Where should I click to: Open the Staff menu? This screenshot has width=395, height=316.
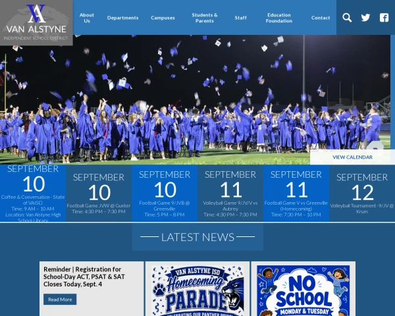coord(240,18)
